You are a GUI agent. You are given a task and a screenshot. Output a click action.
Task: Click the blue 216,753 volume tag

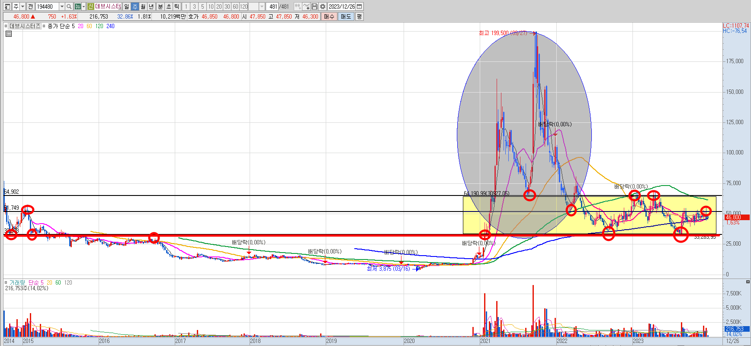pos(737,329)
